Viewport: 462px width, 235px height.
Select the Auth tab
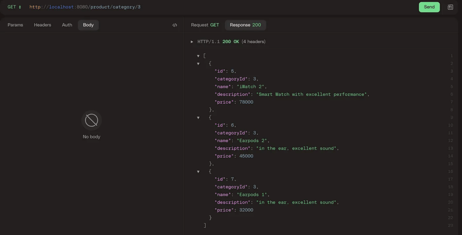tap(67, 25)
